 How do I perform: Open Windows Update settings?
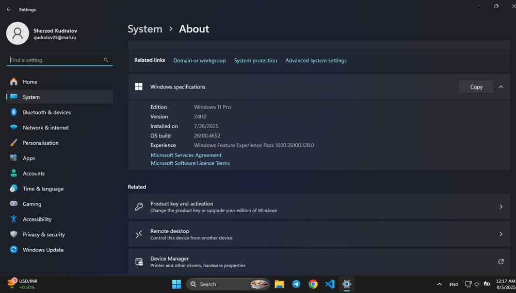[x=59, y=250]
